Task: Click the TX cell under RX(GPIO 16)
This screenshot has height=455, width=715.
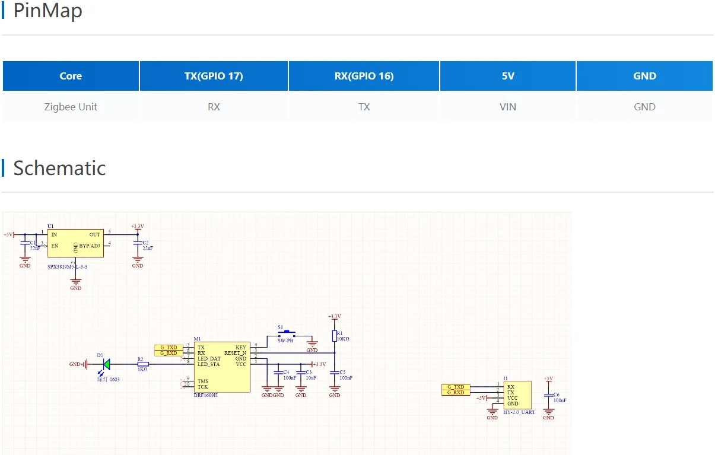Action: (x=364, y=107)
